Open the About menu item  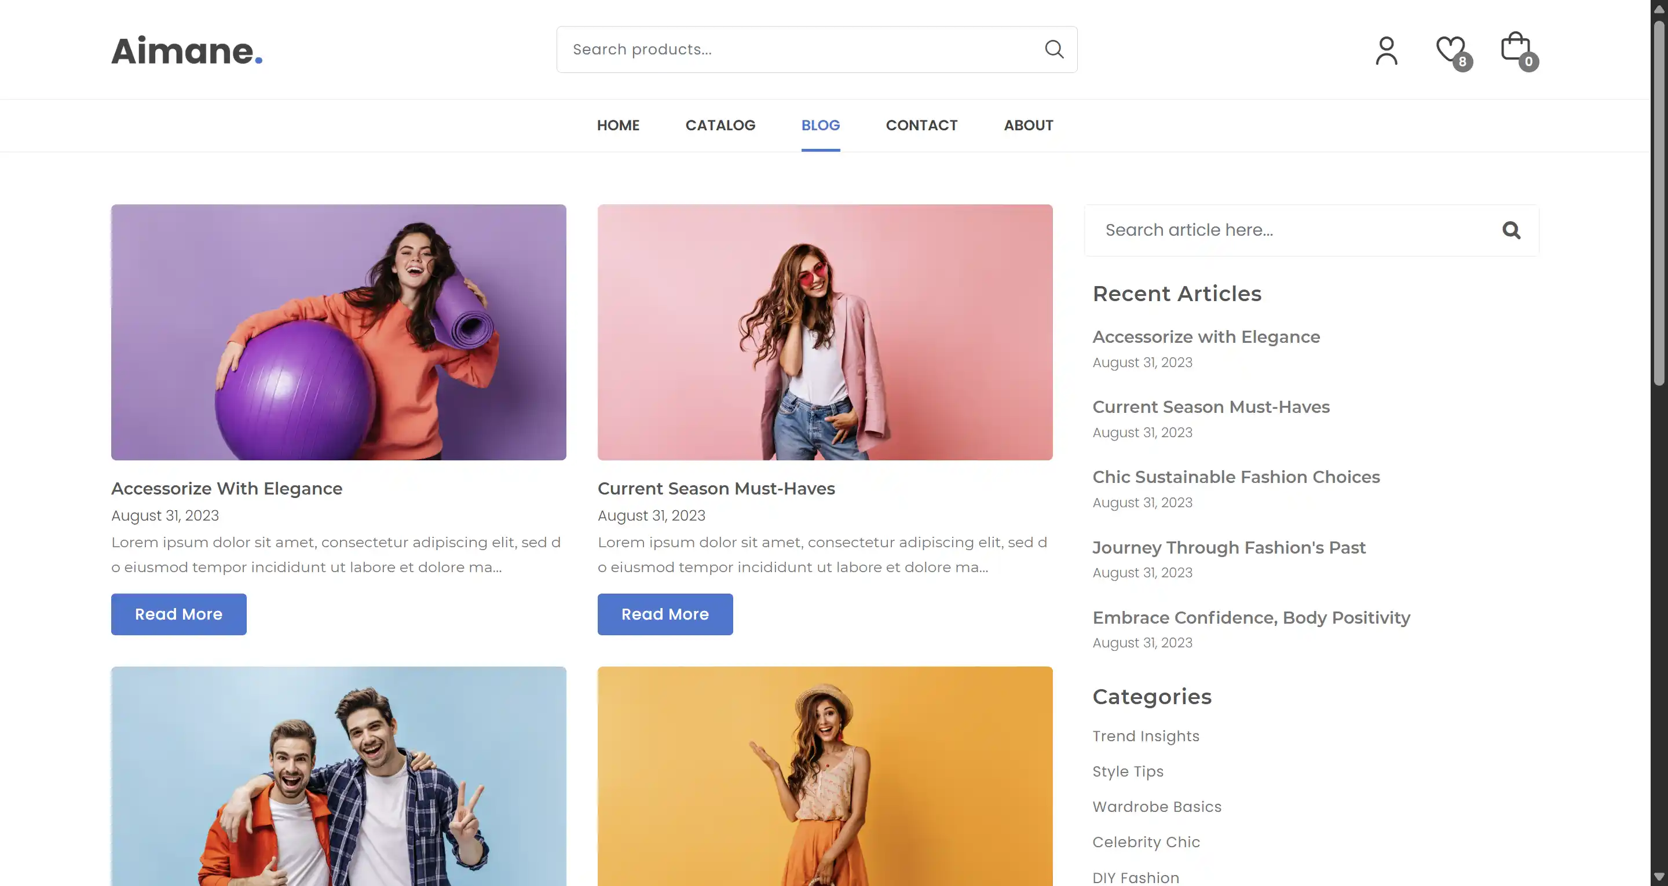pos(1028,125)
